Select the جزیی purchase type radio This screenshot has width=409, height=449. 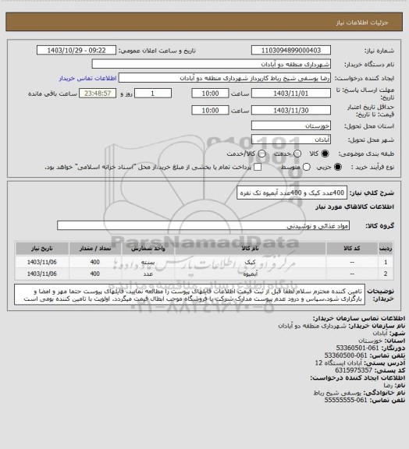[x=338, y=167]
